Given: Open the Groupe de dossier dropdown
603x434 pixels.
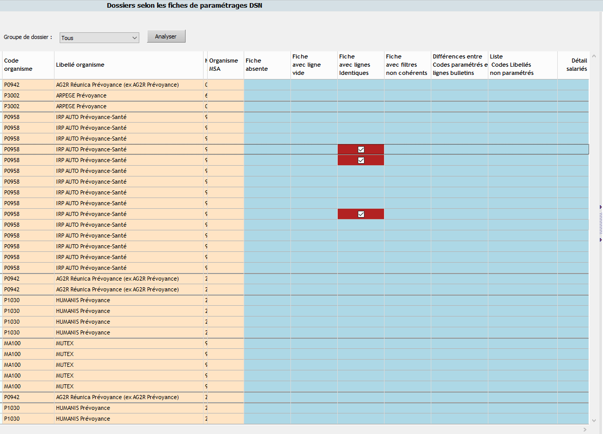Looking at the screenshot, I should (99, 37).
